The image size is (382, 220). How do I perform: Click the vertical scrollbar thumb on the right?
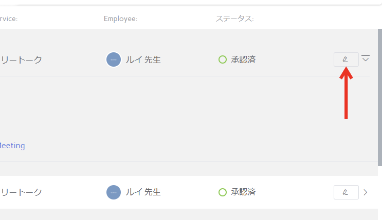(x=380, y=98)
